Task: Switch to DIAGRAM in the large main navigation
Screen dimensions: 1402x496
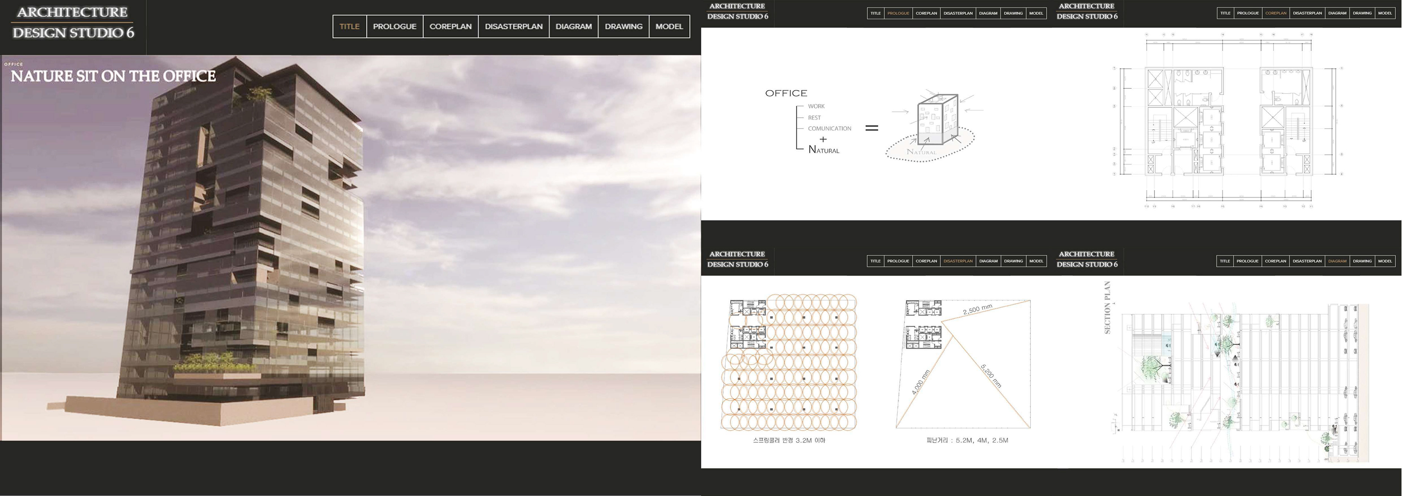Action: [573, 27]
